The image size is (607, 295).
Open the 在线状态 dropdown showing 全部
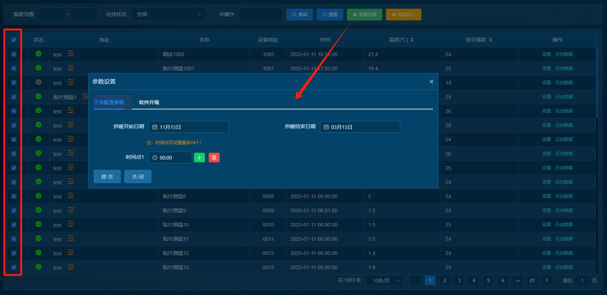pyautogui.click(x=169, y=14)
